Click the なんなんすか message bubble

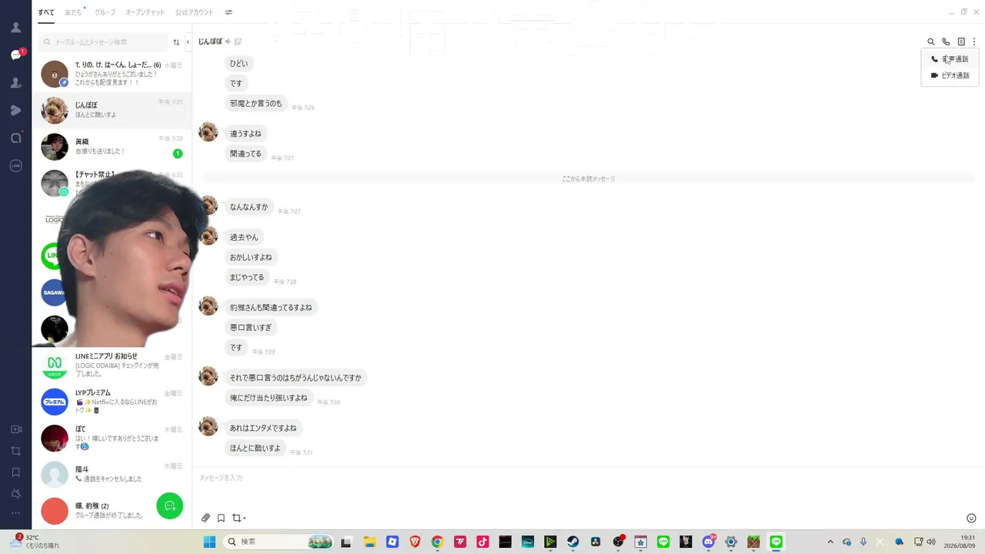click(x=249, y=207)
